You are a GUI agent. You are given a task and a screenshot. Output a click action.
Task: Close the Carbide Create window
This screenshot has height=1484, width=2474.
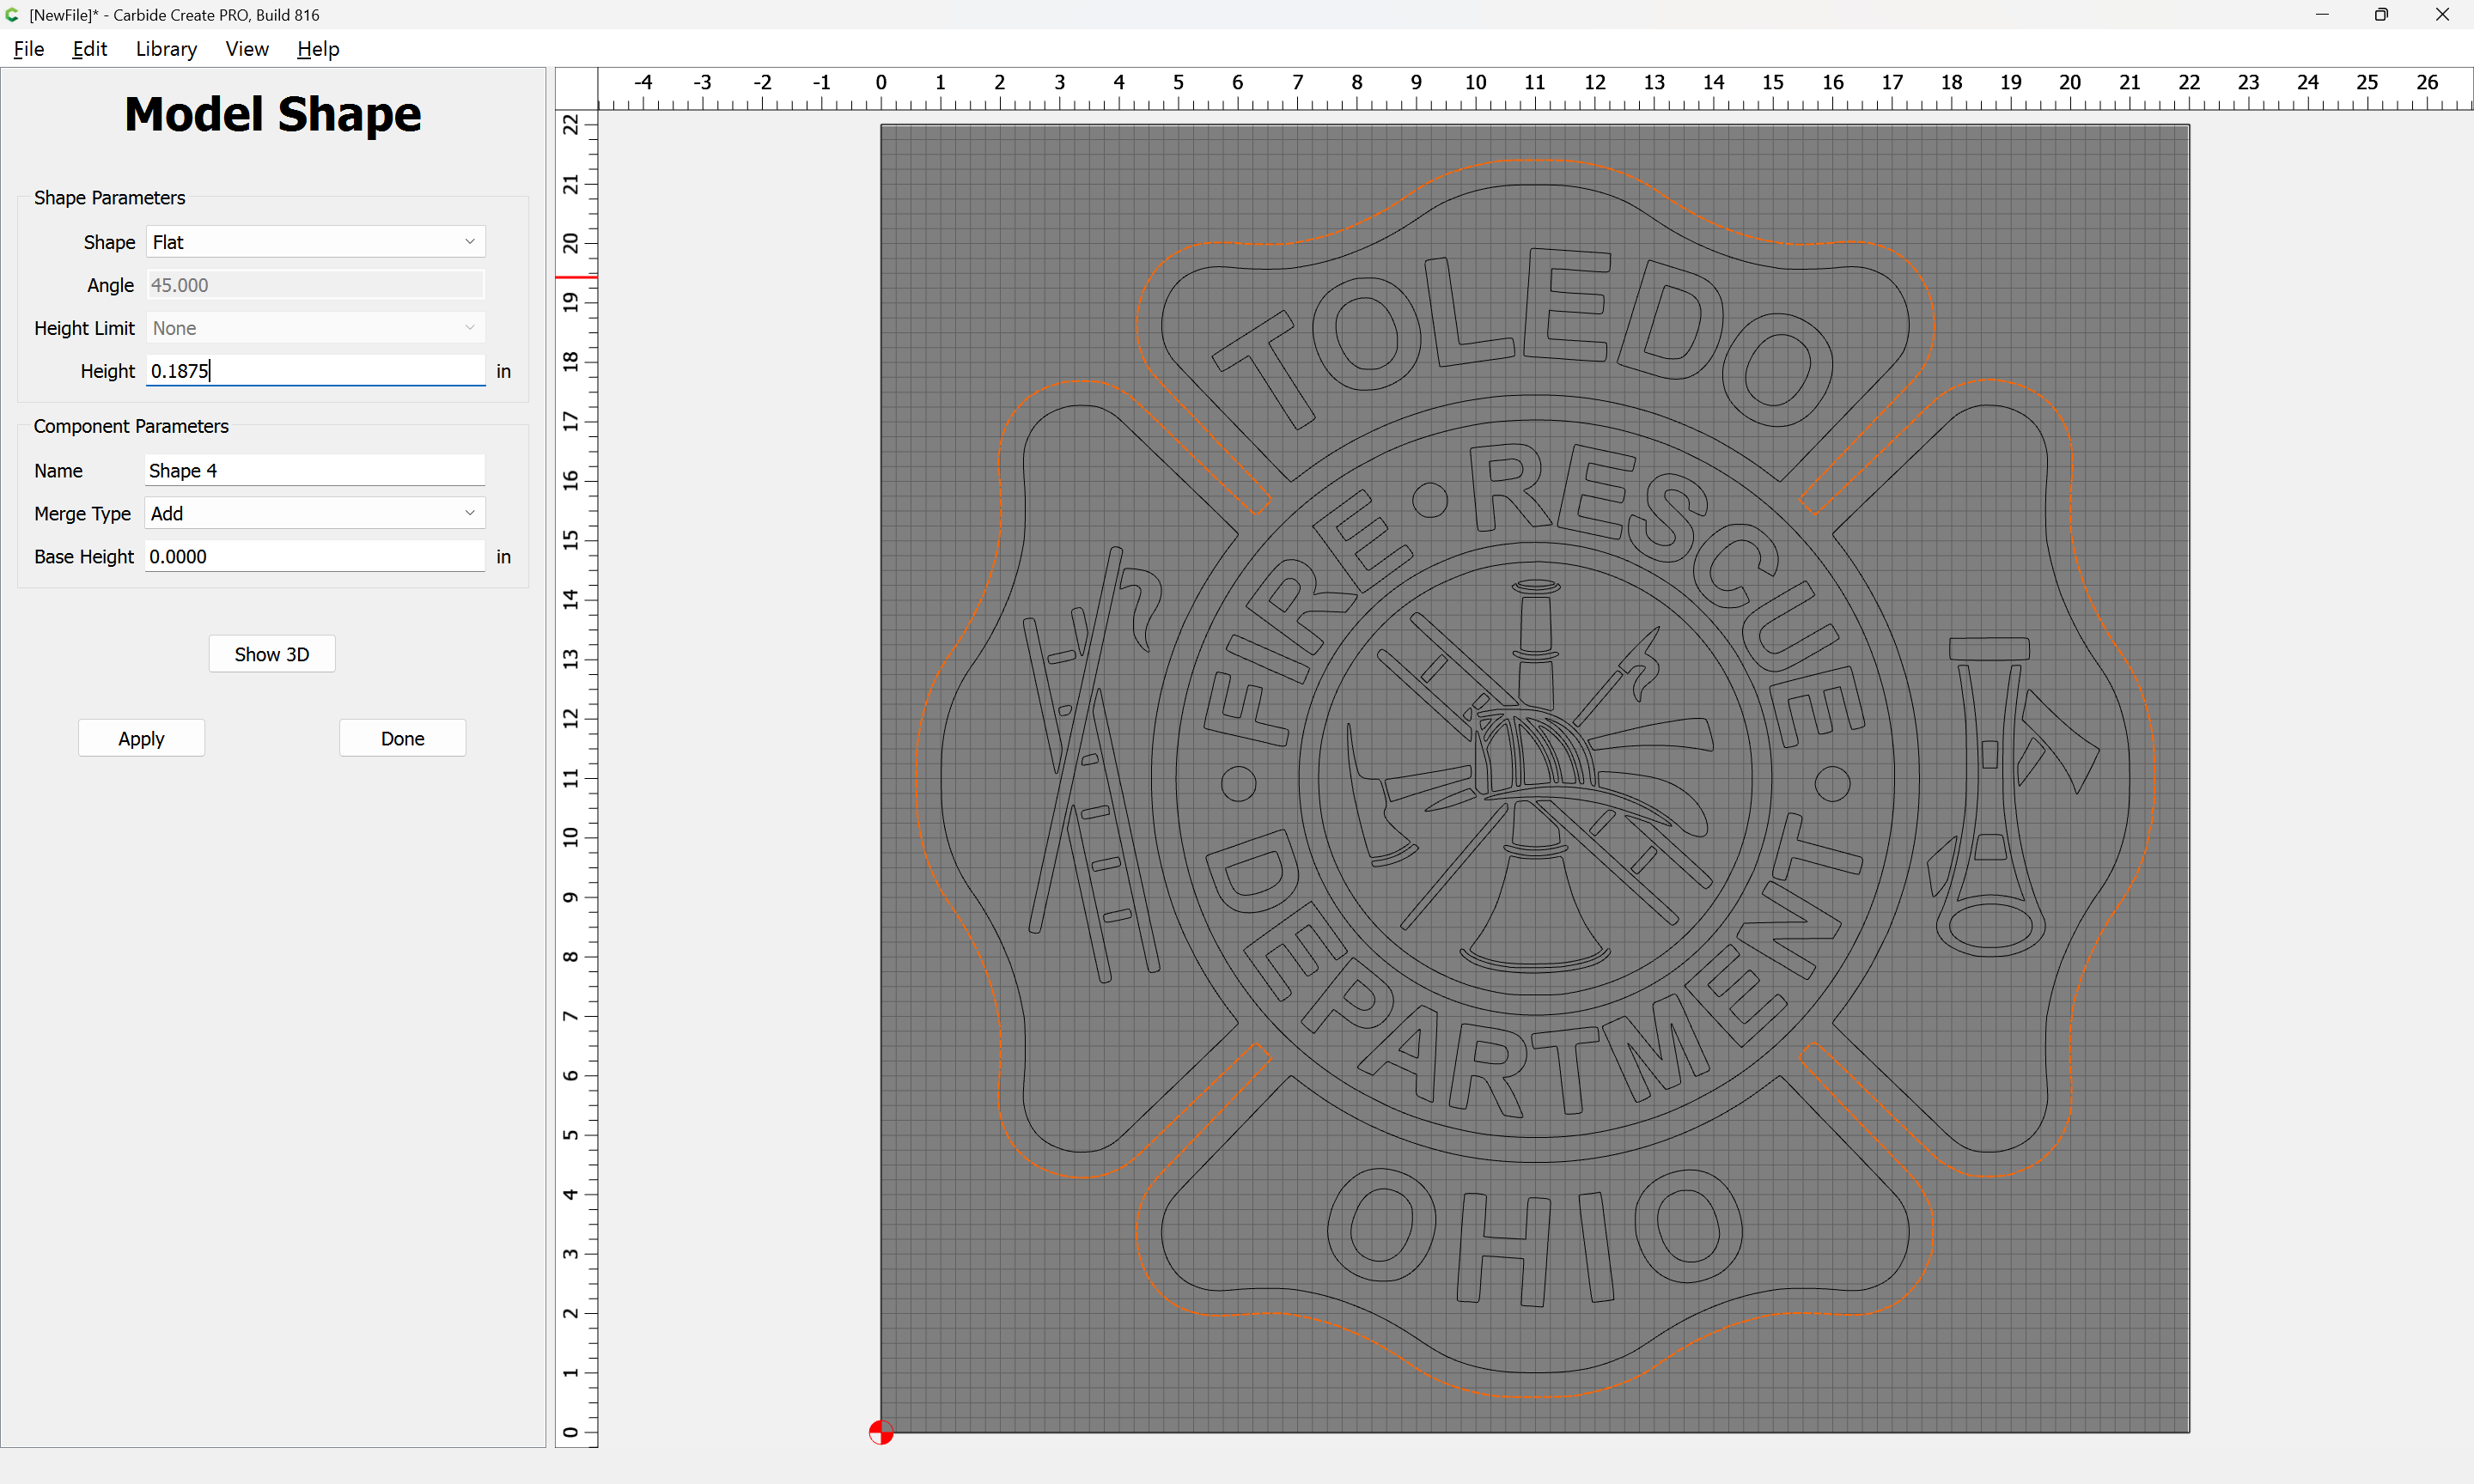tap(2441, 15)
